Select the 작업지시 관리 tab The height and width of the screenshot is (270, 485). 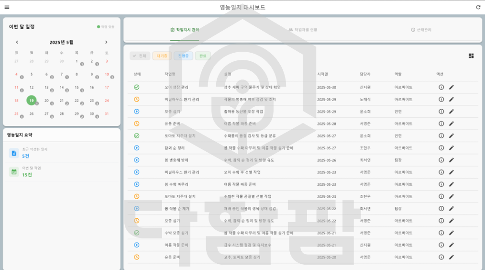pyautogui.click(x=185, y=30)
